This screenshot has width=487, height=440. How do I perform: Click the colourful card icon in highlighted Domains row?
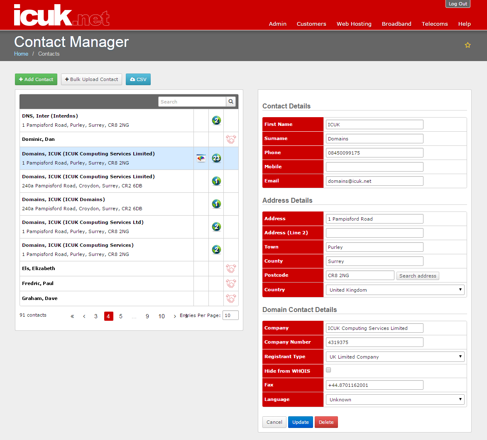(x=201, y=158)
